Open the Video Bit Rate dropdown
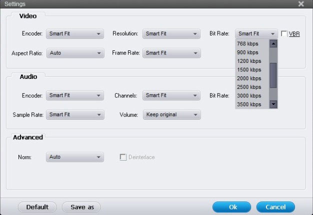 (256, 33)
